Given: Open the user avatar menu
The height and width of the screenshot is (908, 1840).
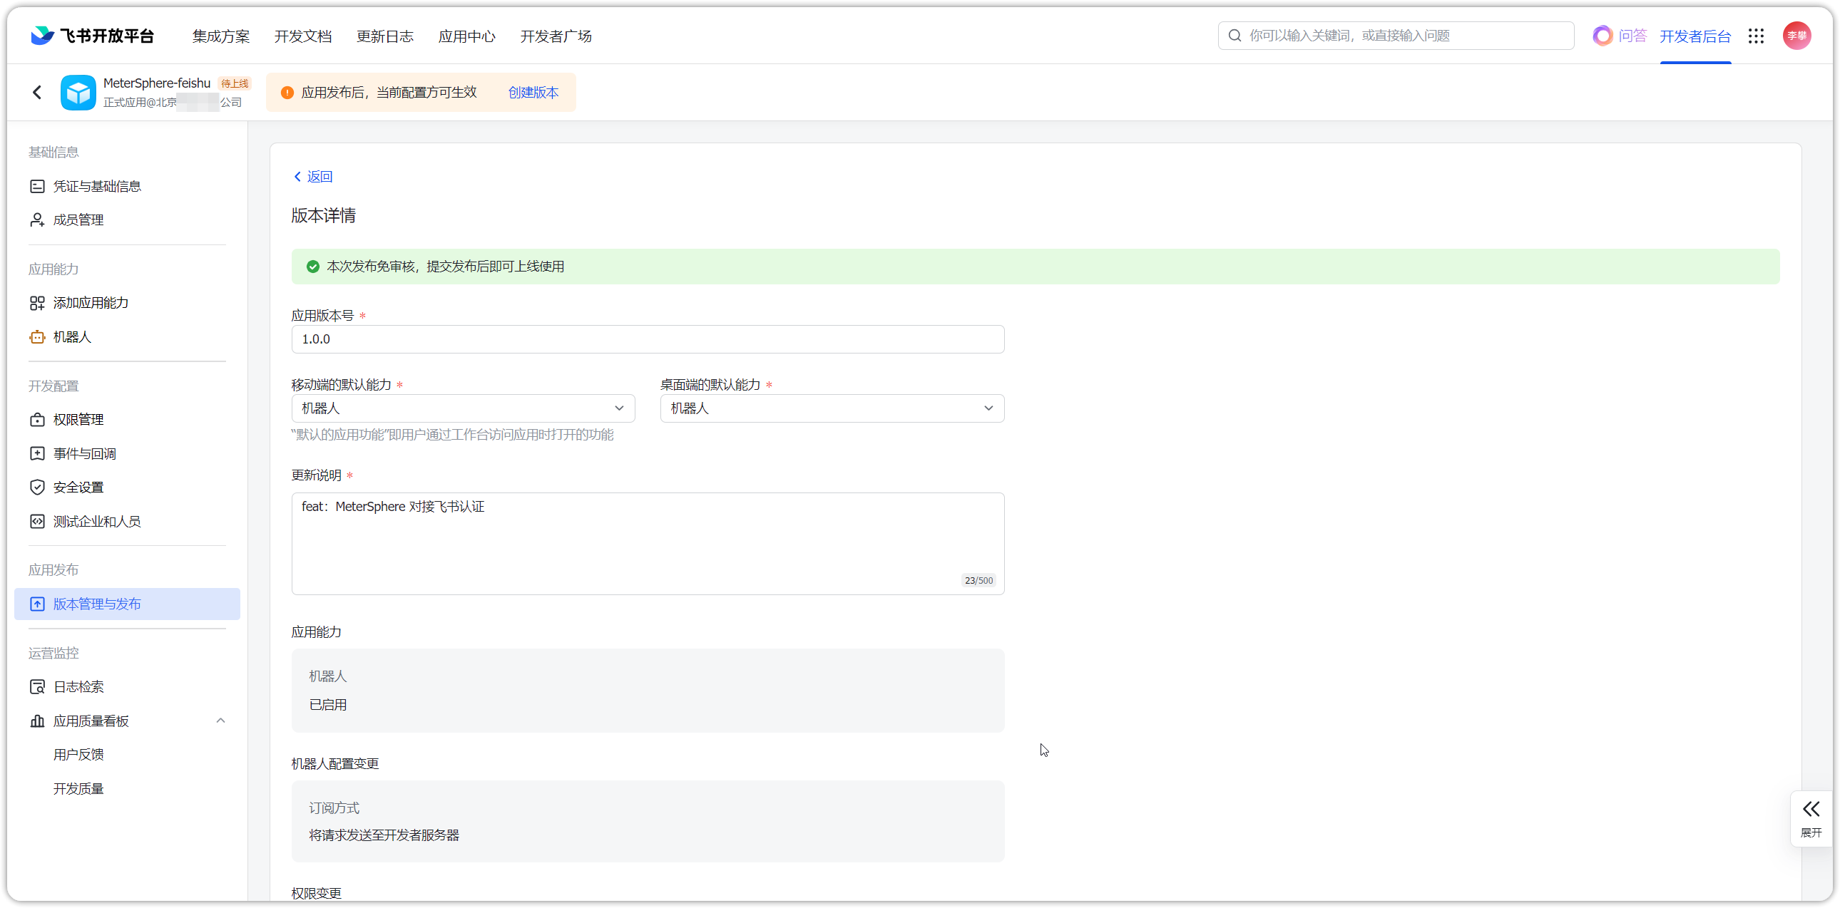Looking at the screenshot, I should tap(1796, 36).
